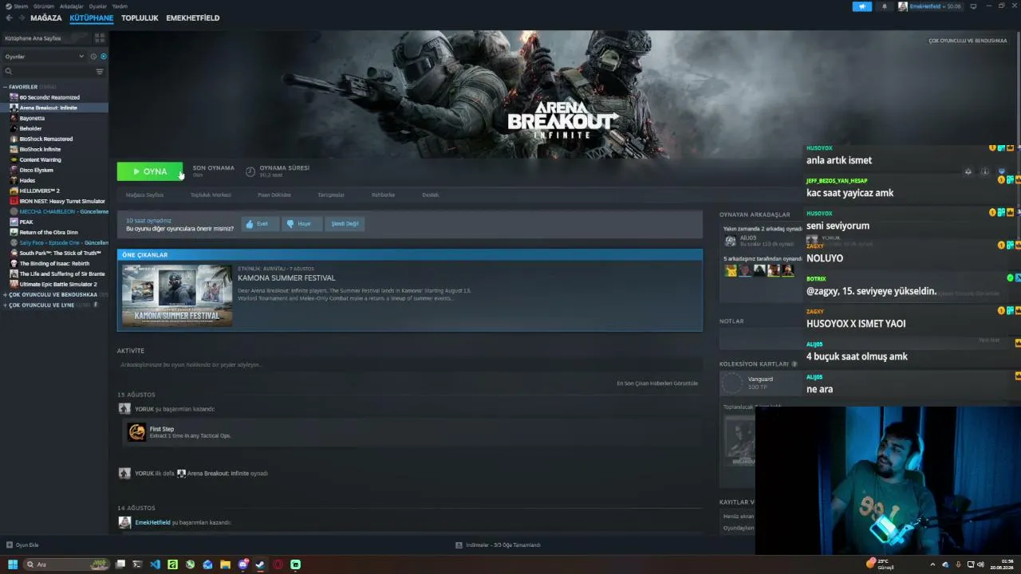Open the Oyunlar collection dropdown

[44, 57]
